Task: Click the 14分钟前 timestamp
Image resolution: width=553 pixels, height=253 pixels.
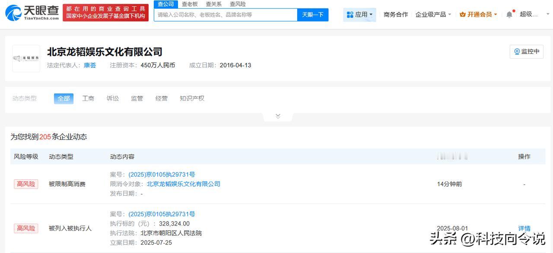Action: (449, 184)
